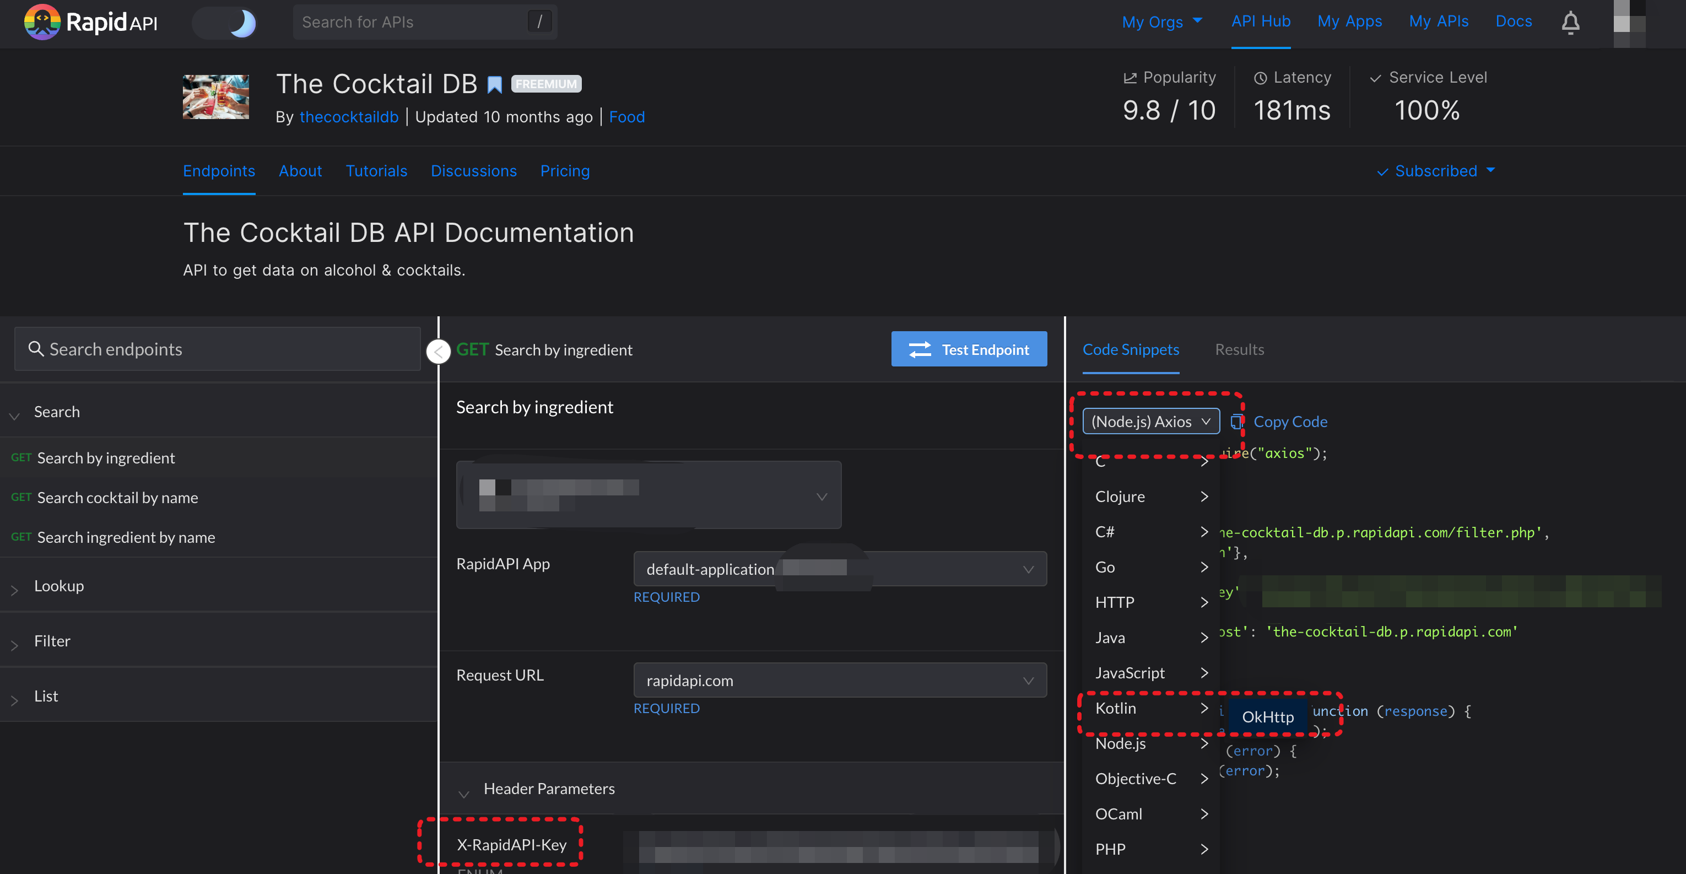The height and width of the screenshot is (874, 1686).
Task: Switch to the Results tab
Action: [x=1239, y=349]
